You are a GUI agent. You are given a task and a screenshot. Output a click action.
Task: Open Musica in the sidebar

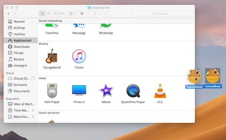pyautogui.click(x=21, y=59)
